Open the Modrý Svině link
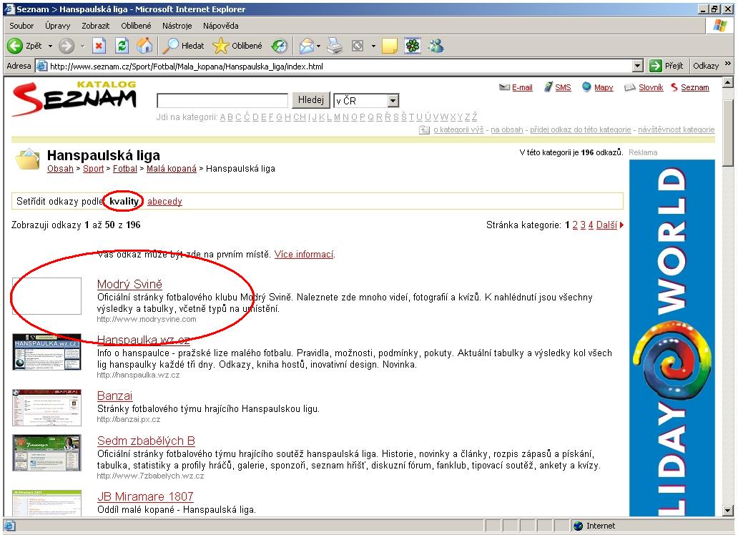 coord(129,284)
